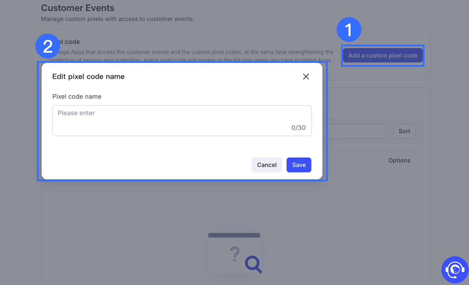
Task: Click the blue step 1 badge
Action: coord(349,29)
